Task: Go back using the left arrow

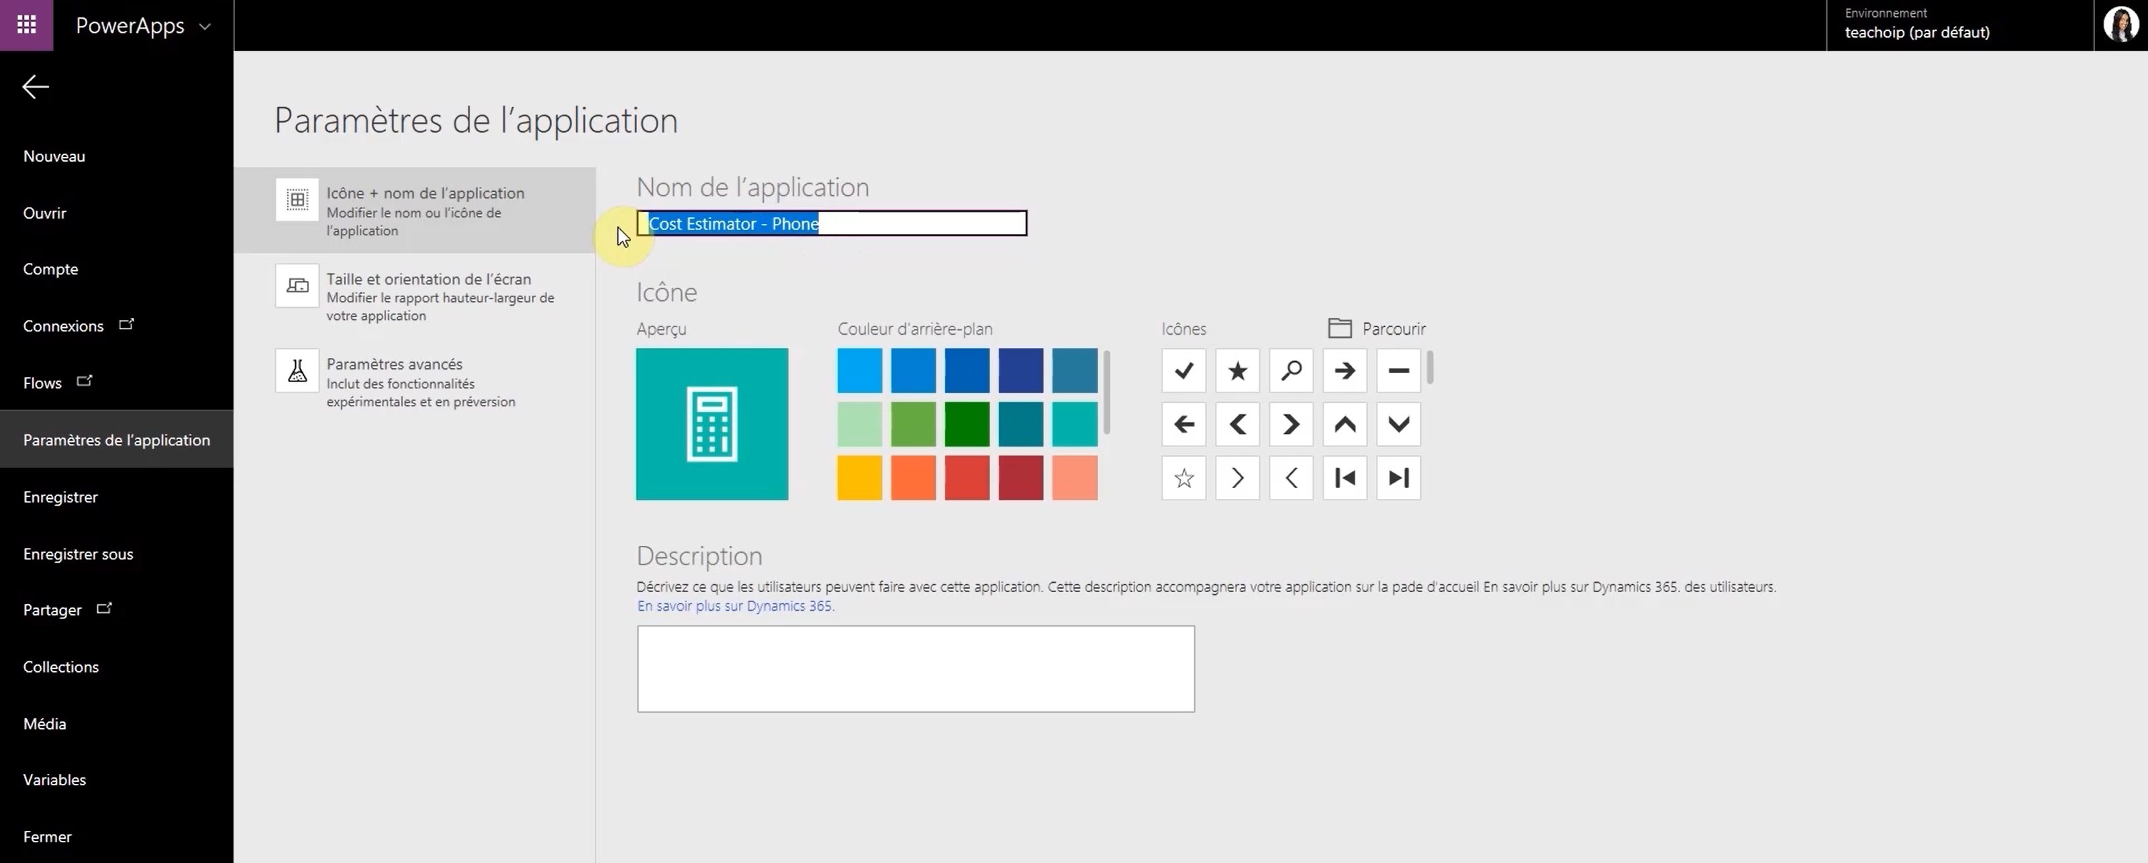Action: pos(35,87)
